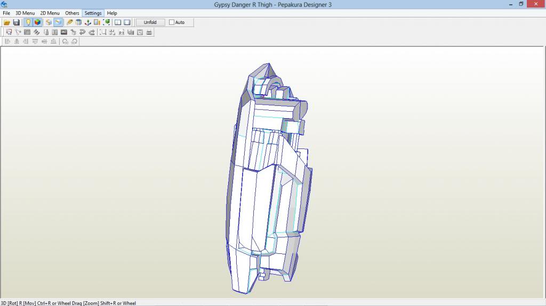Image resolution: width=546 pixels, height=306 pixels.
Task: Click the dashed selection frame icon
Action: pyautogui.click(x=103, y=32)
